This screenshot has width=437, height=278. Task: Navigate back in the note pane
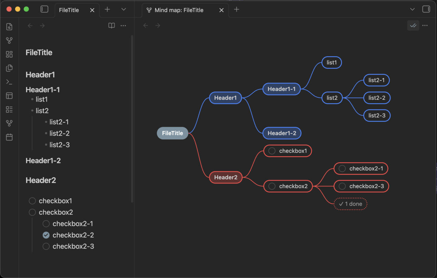point(30,26)
